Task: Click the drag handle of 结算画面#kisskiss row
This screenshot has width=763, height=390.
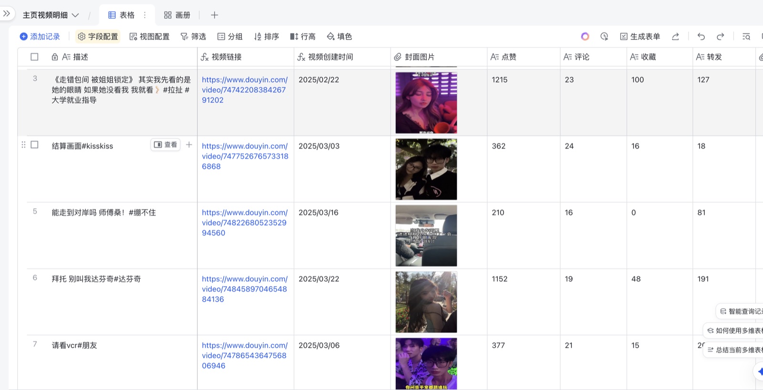Action: pyautogui.click(x=23, y=145)
